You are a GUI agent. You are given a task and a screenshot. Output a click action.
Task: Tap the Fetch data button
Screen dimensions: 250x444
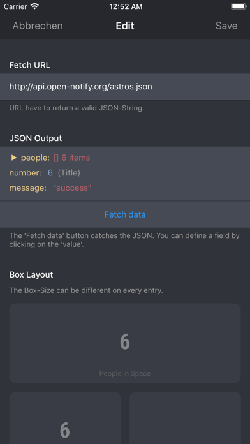point(125,214)
